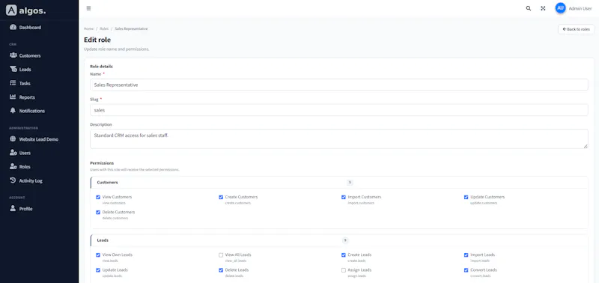
Task: Click Sales Representative breadcrumb text
Action: [131, 28]
